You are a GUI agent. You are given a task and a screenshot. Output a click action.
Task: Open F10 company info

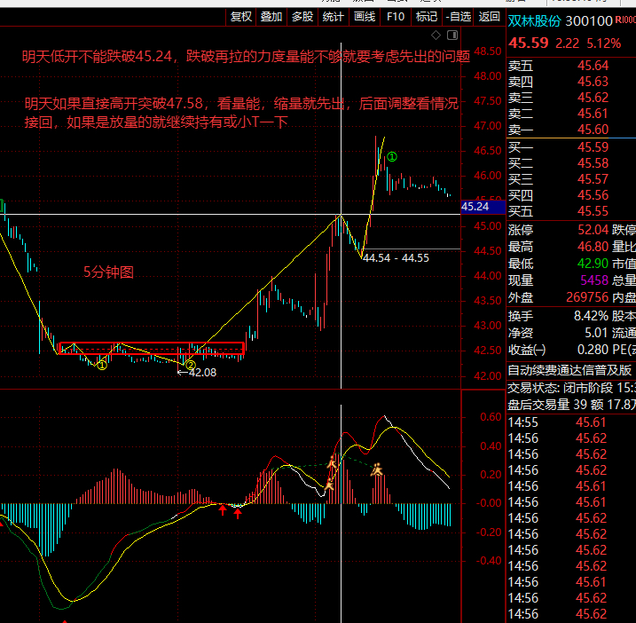tap(396, 17)
